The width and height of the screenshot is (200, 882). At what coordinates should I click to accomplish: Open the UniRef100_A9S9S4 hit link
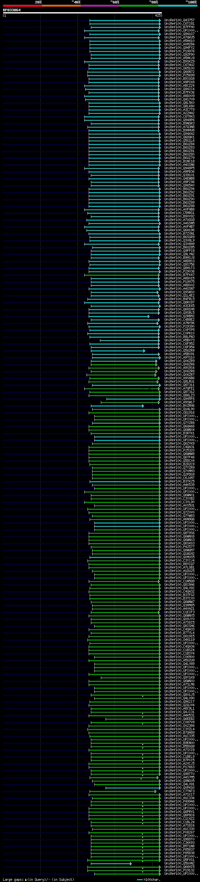pos(179,368)
